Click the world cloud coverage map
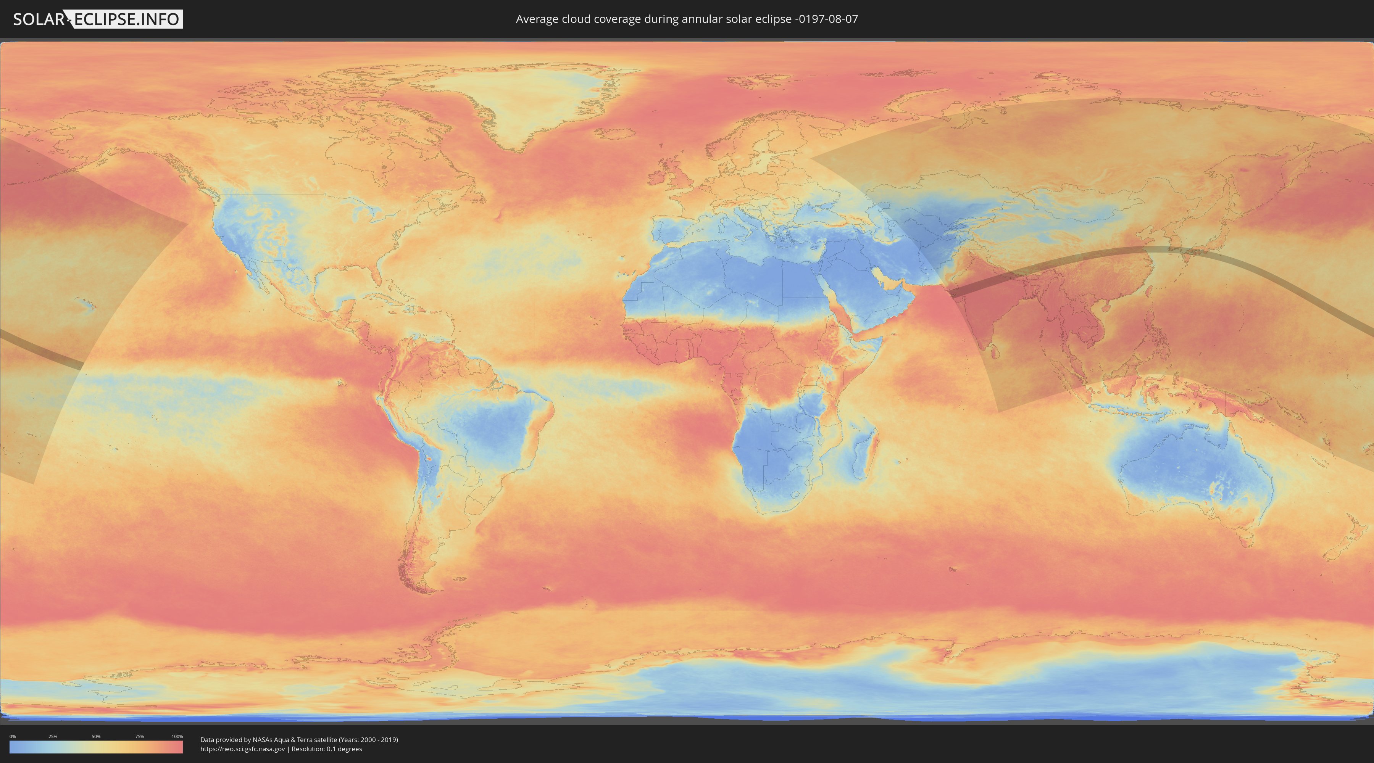Viewport: 1374px width, 763px height. coord(687,381)
